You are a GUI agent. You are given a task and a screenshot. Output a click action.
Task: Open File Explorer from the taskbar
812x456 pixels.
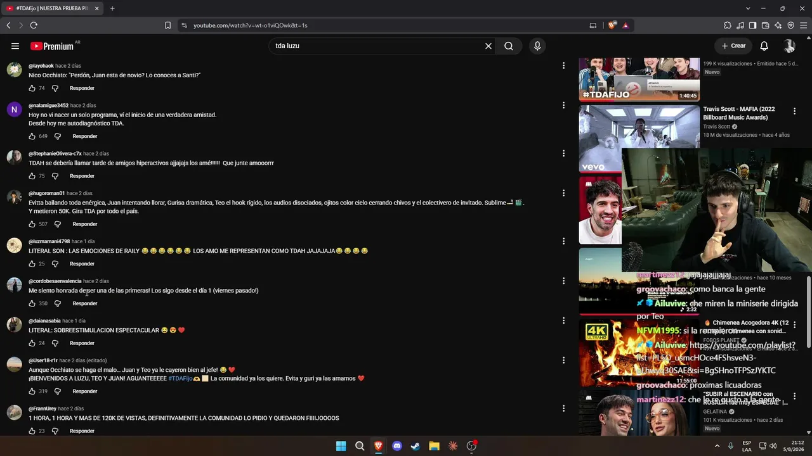click(435, 446)
